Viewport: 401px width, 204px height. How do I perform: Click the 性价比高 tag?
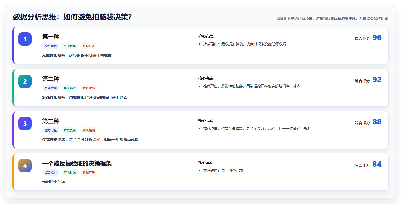[x=89, y=88]
